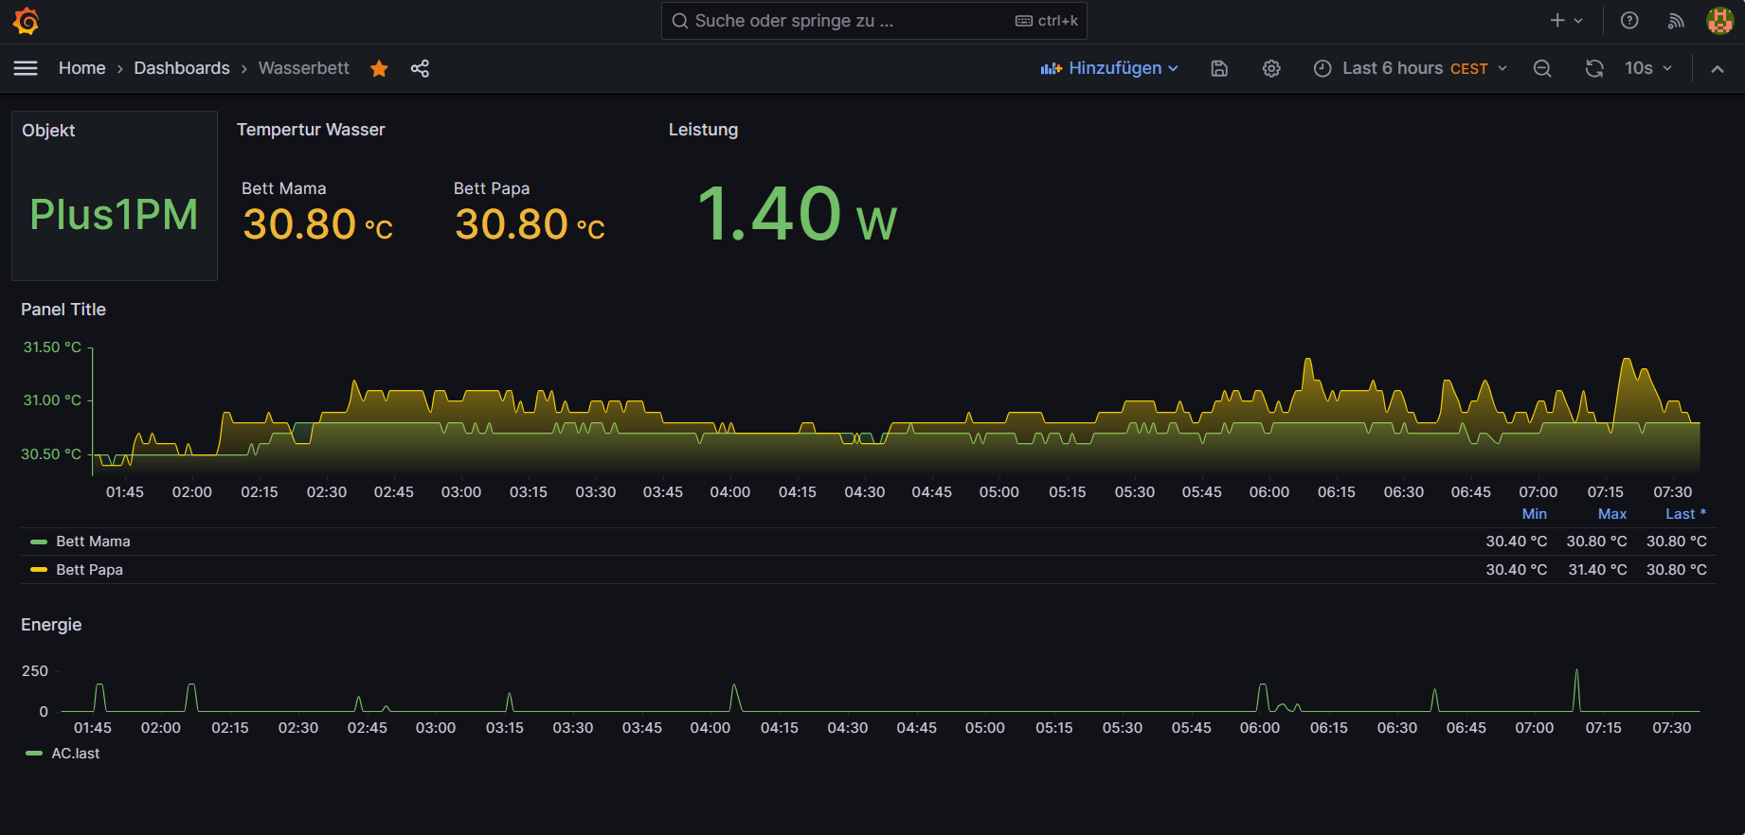
Task: Refresh the dashboard now
Action: [1594, 68]
